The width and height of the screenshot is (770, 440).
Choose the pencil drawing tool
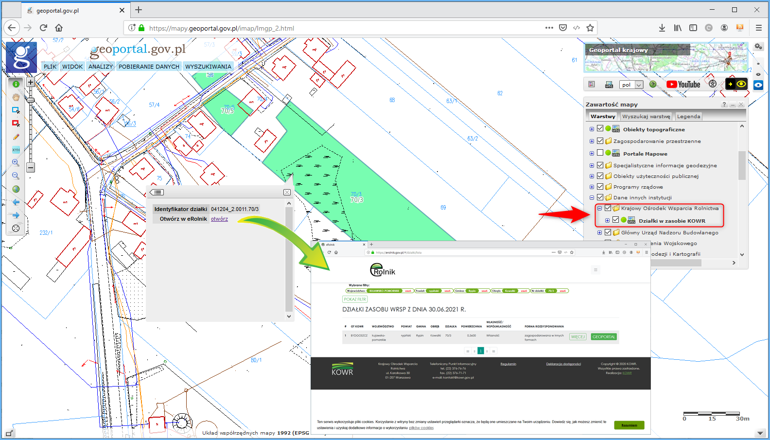[16, 137]
